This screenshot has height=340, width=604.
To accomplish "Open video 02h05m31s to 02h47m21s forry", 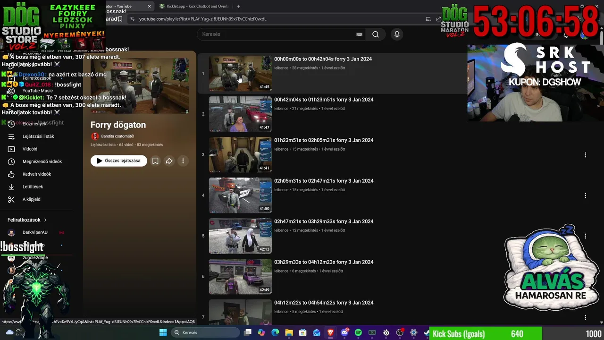I will tap(324, 181).
